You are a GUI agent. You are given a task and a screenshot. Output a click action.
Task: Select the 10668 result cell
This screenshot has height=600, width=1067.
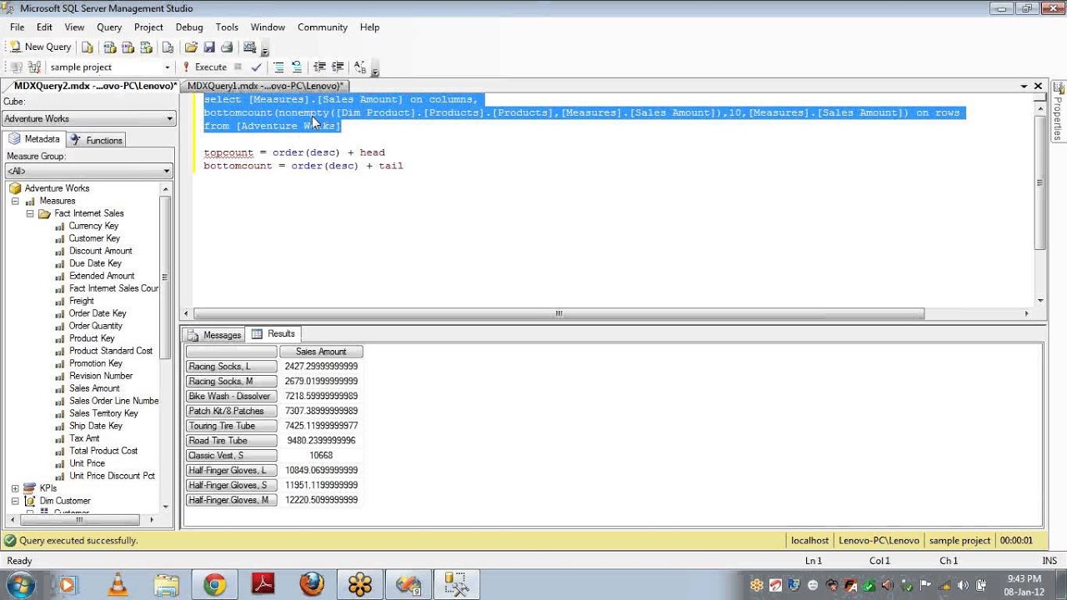(x=321, y=456)
